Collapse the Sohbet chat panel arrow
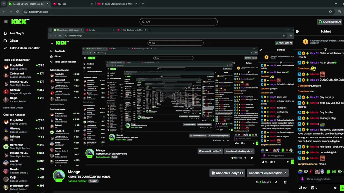Screen dimensions: 344x193 click(x=298, y=31)
